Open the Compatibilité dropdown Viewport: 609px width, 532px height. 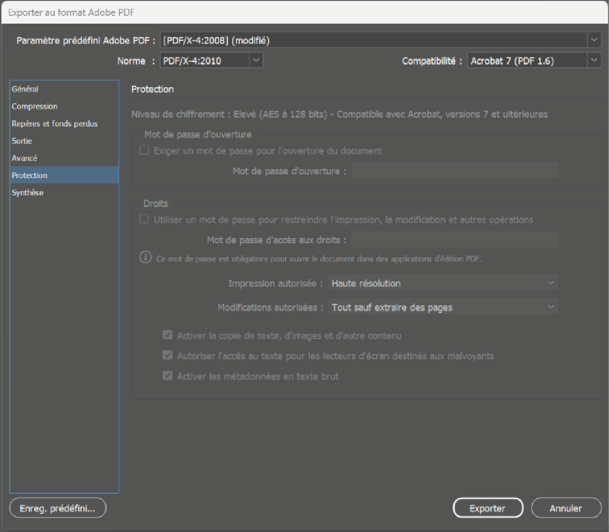(x=533, y=60)
